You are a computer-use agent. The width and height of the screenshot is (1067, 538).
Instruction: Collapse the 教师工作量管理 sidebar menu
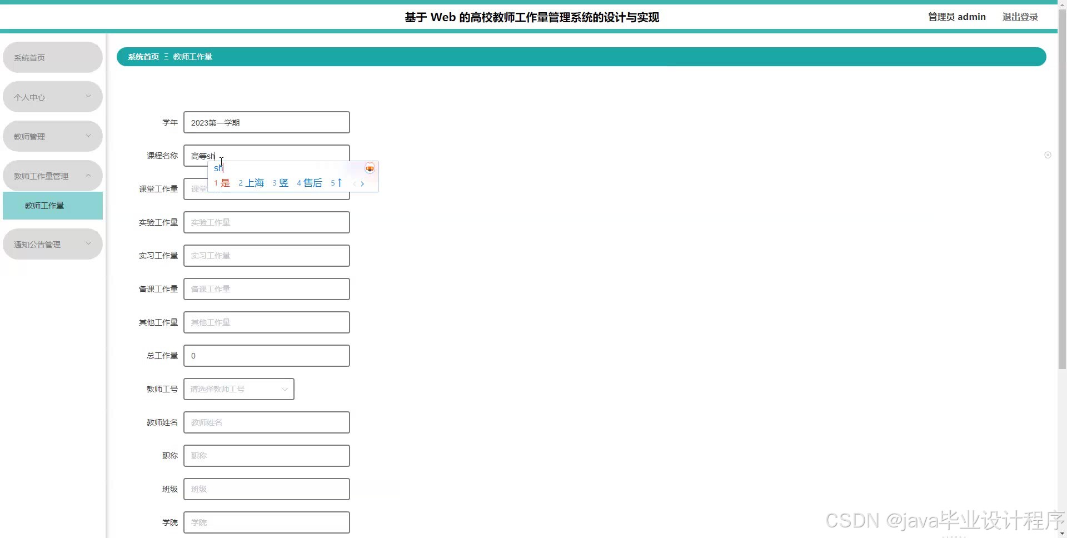tap(53, 176)
